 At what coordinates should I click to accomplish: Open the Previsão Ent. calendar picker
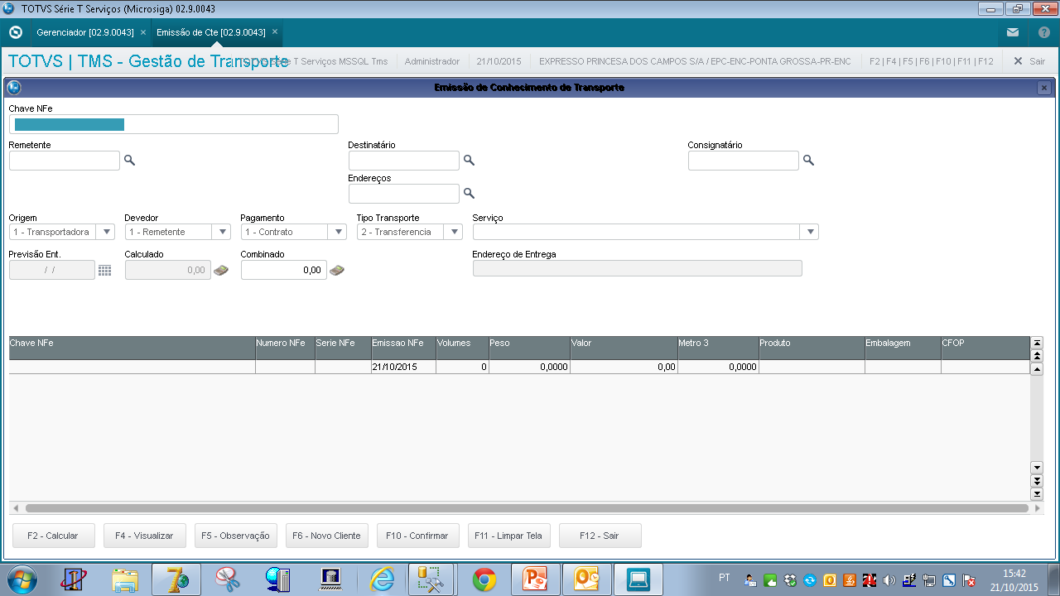[x=104, y=270]
